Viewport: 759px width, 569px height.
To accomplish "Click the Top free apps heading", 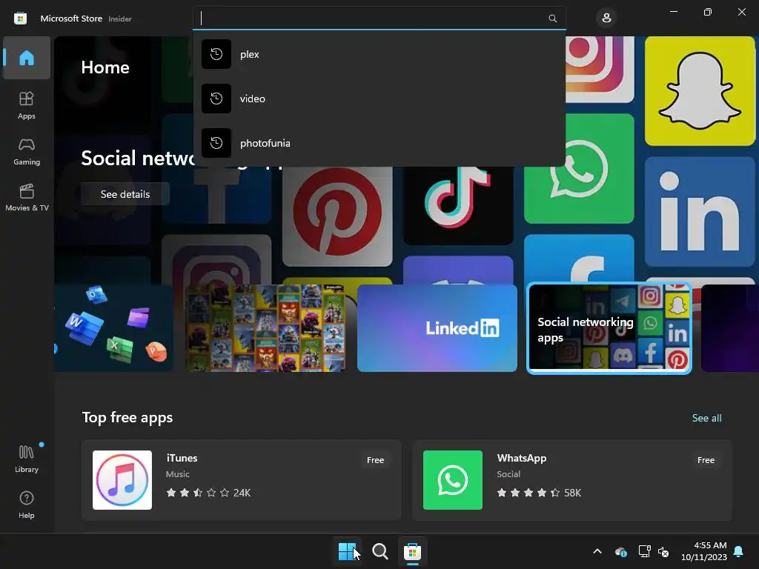I will [x=127, y=417].
